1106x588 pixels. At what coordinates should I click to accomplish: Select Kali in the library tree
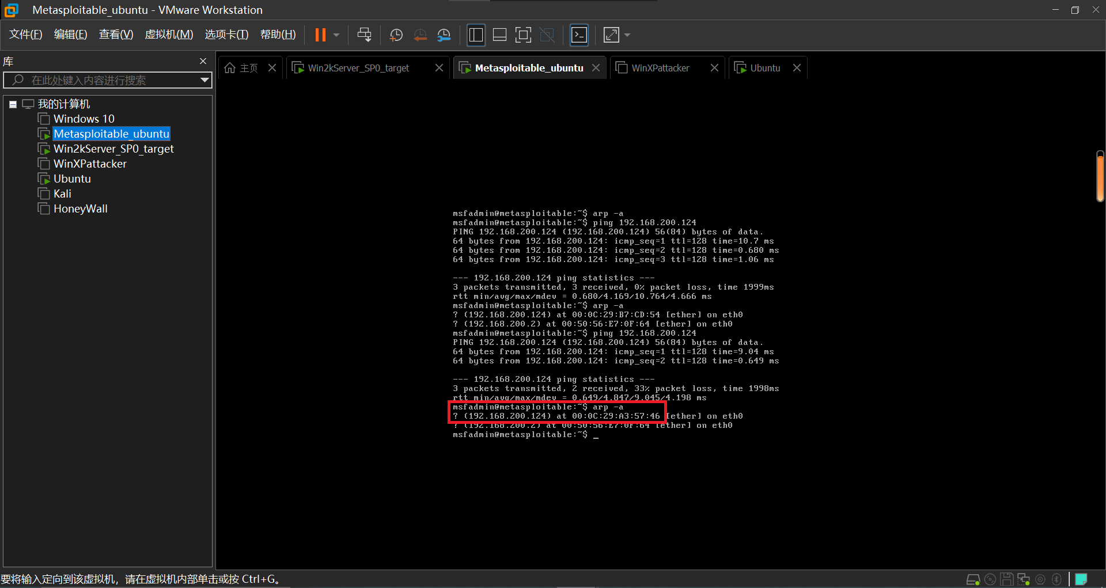[62, 194]
